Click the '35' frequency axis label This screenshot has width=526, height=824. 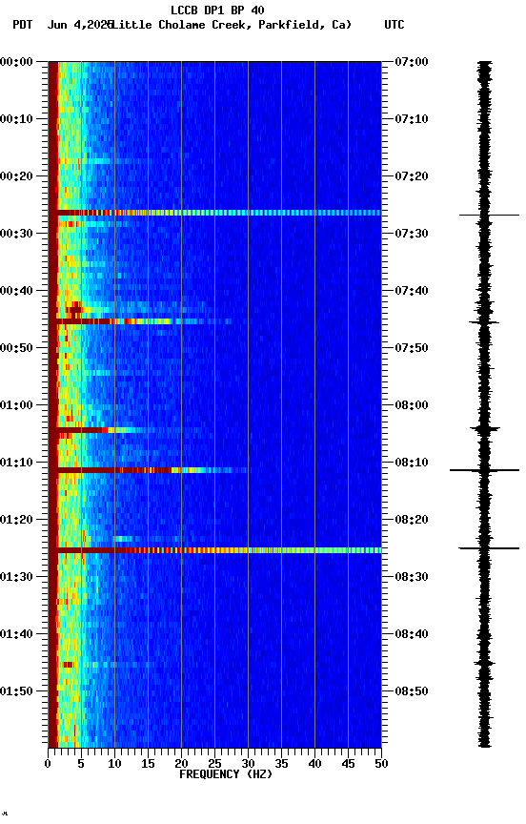(281, 764)
